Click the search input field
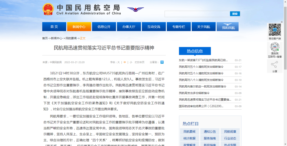The height and width of the screenshot is (146, 287). click(x=197, y=14)
